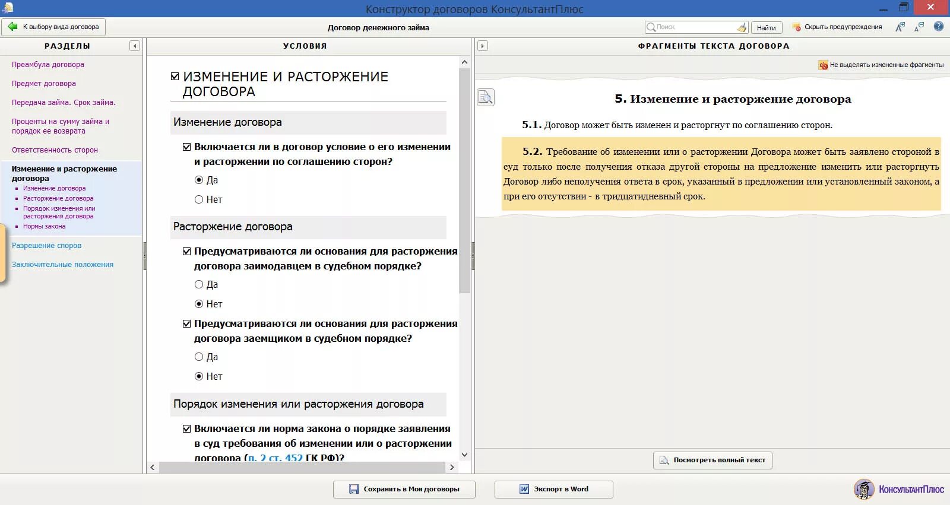Click the 'Посмотреть полный текст' document icon
Viewport: 950px width, 505px height.
point(664,460)
